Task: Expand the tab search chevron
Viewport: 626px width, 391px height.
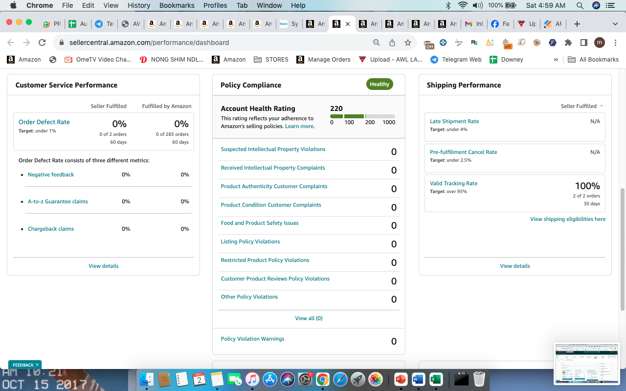Action: [615, 23]
